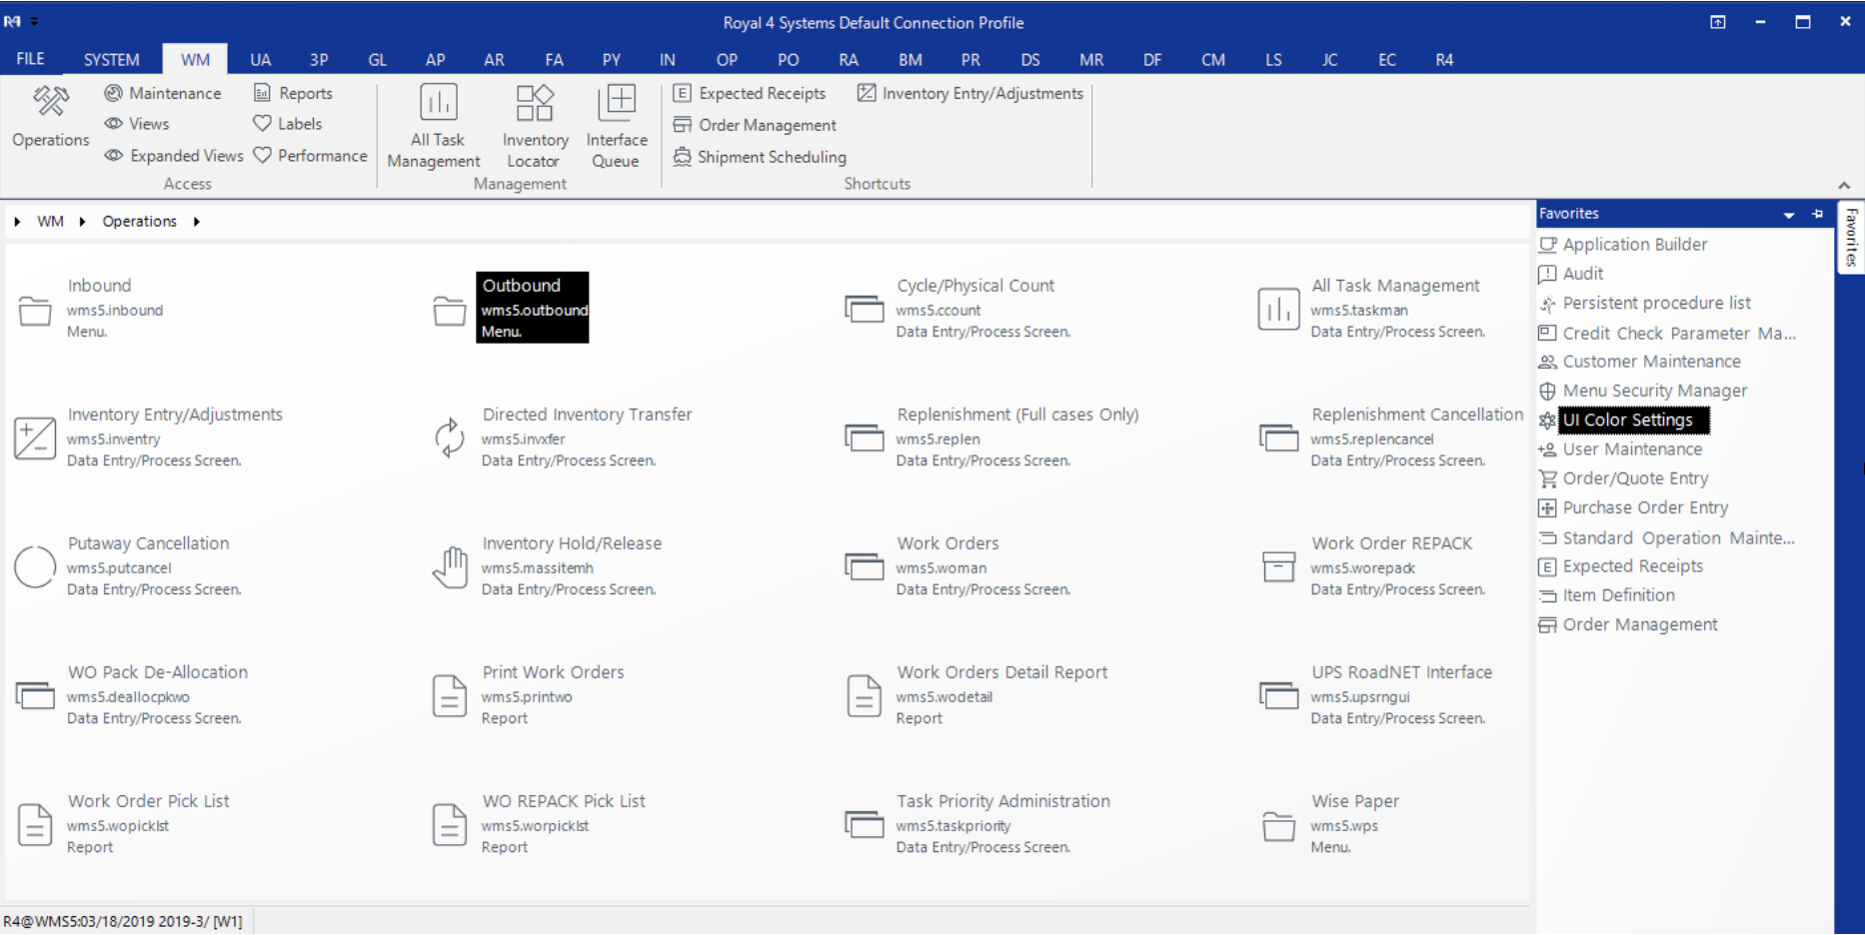Launch Inventory Locator from the ribbon
The height and width of the screenshot is (935, 1865).
535,102
